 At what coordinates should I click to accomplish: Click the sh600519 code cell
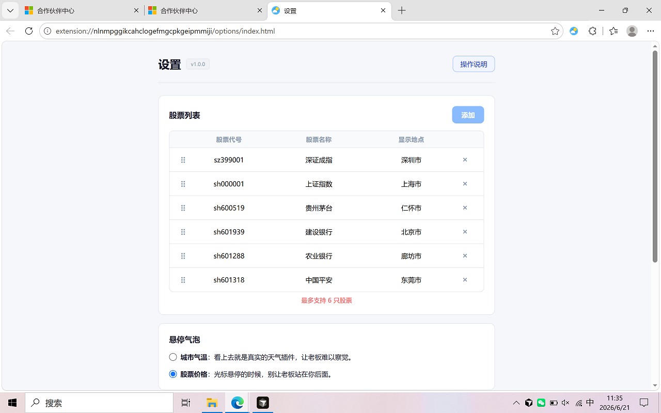[229, 208]
